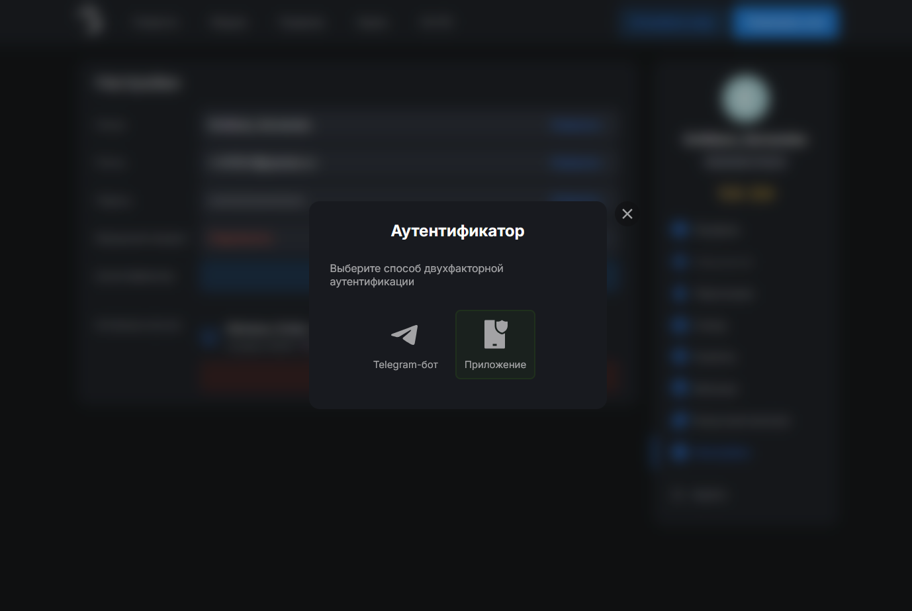This screenshot has width=912, height=611.
Task: Click the blurred site logo in header
Action: click(90, 20)
